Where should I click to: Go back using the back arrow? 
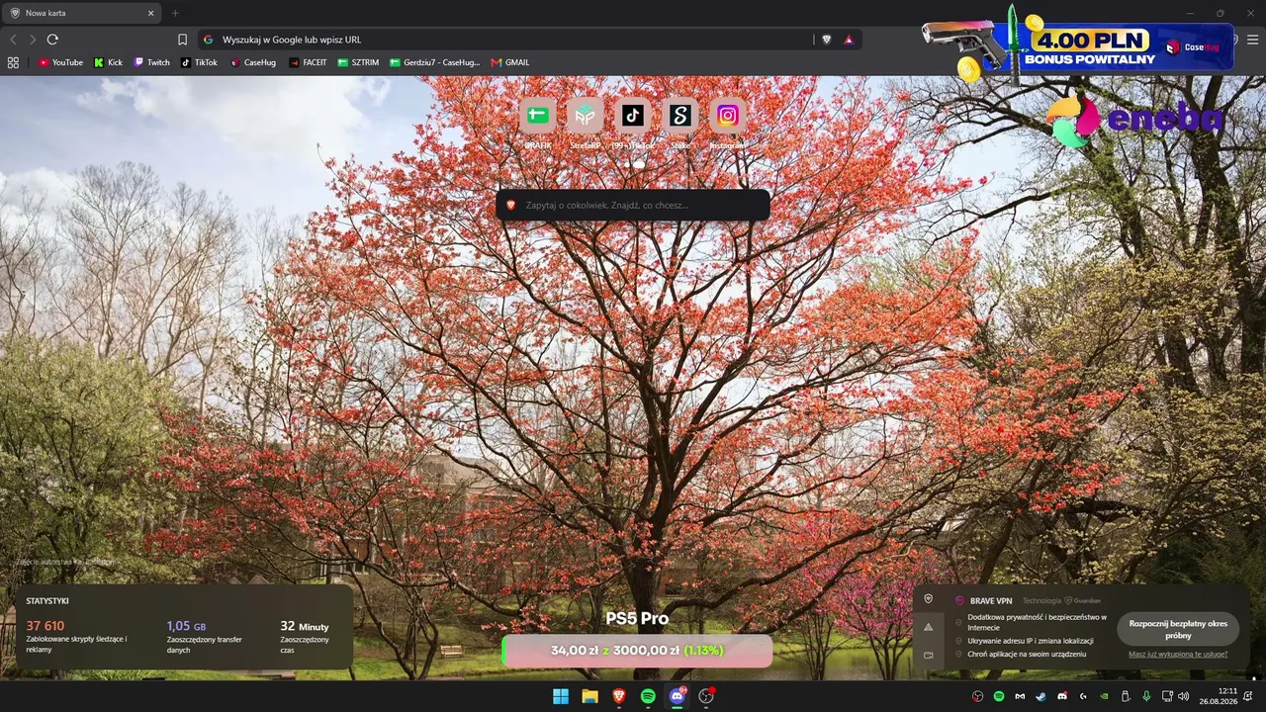[x=13, y=40]
